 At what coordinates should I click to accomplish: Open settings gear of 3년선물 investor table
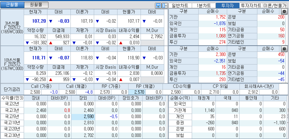coord(285,11)
